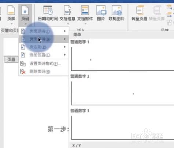This screenshot has height=148, width=174.
Task: Click the 第一步 text in the document
Action: tap(58, 129)
